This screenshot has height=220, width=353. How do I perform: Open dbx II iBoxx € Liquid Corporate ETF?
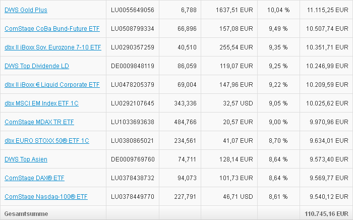[52, 85]
